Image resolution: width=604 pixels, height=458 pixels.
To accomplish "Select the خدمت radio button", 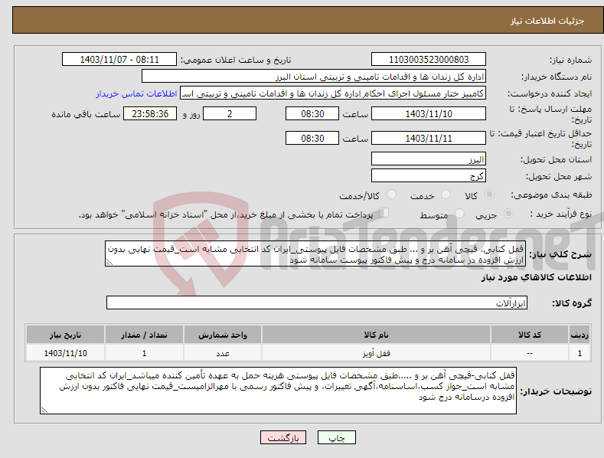I will (x=446, y=195).
